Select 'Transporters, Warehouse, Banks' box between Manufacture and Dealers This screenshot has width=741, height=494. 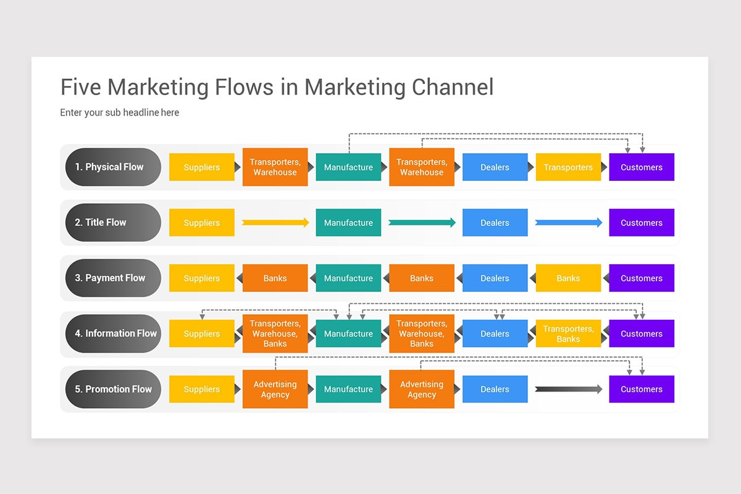tap(422, 333)
